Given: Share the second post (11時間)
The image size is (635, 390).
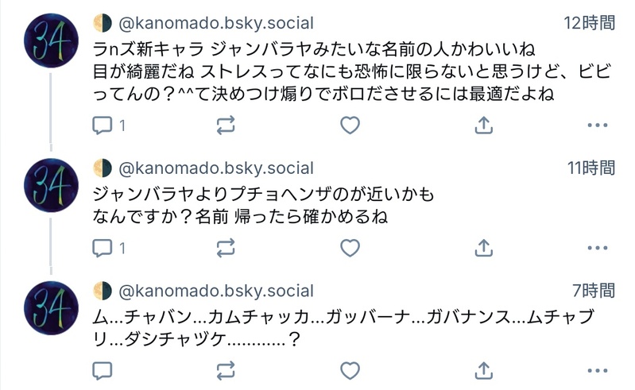Looking at the screenshot, I should click(x=483, y=248).
